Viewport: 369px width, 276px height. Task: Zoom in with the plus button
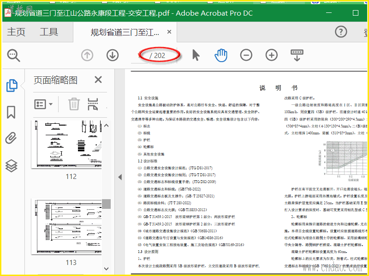pyautogui.click(x=272, y=55)
